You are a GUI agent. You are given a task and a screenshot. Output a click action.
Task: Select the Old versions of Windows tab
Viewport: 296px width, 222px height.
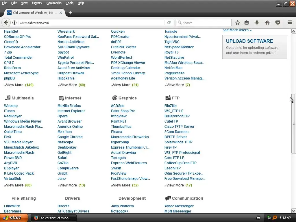[x=34, y=13]
